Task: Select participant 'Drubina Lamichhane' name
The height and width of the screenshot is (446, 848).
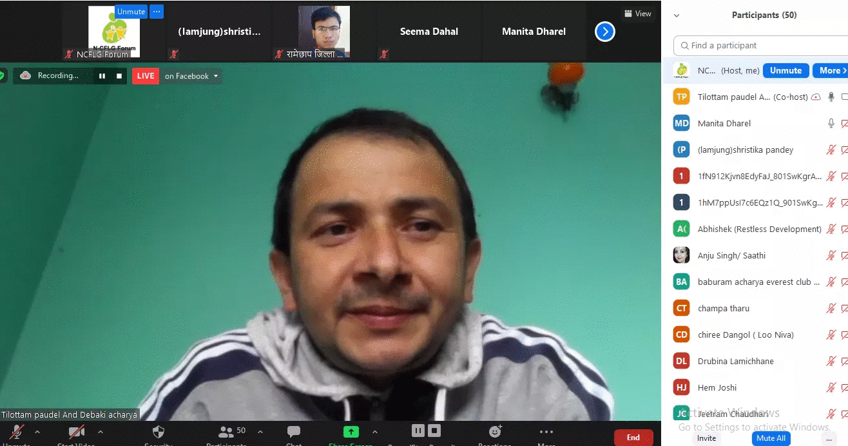Action: coord(735,361)
